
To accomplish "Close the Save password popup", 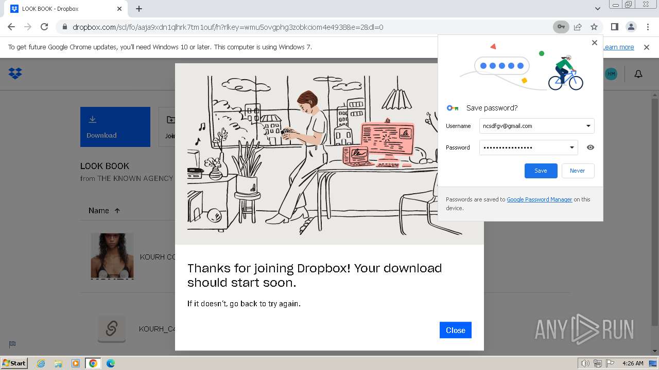I will pyautogui.click(x=595, y=43).
